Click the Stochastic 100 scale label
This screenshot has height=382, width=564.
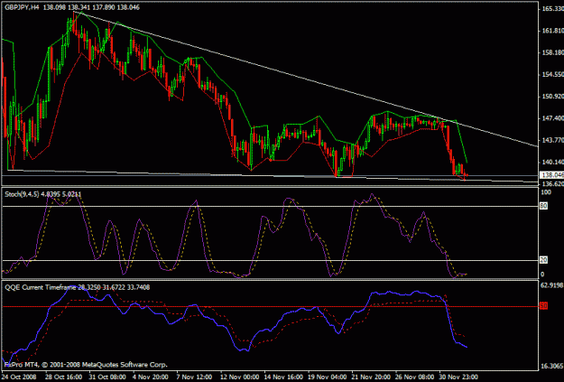[x=546, y=192]
